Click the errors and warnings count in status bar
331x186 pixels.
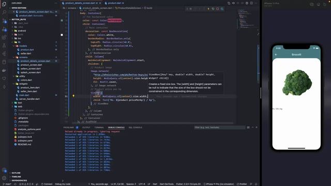tap(26, 184)
